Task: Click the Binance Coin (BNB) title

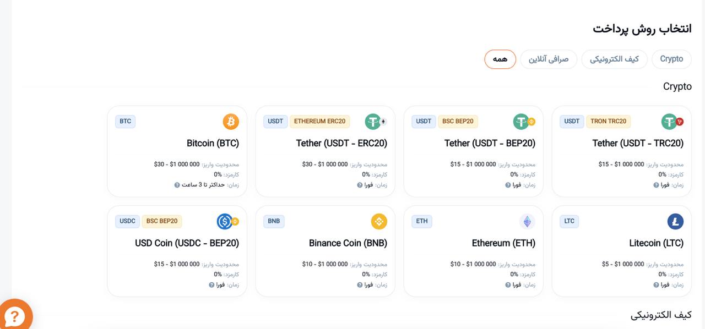Action: (348, 243)
